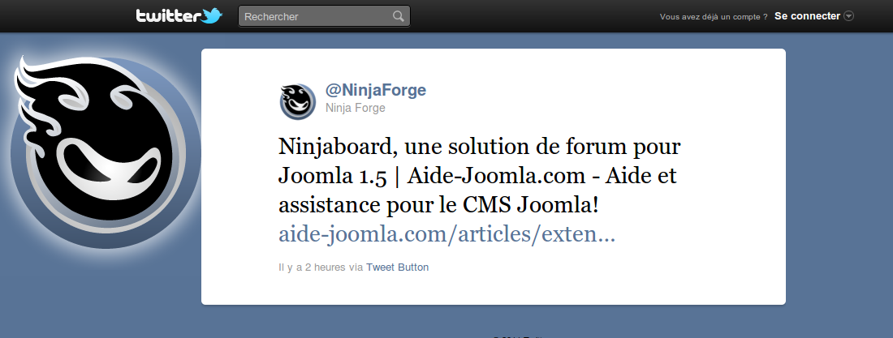Open the Se connecter login link
This screenshot has height=338, width=893.
pyautogui.click(x=807, y=16)
